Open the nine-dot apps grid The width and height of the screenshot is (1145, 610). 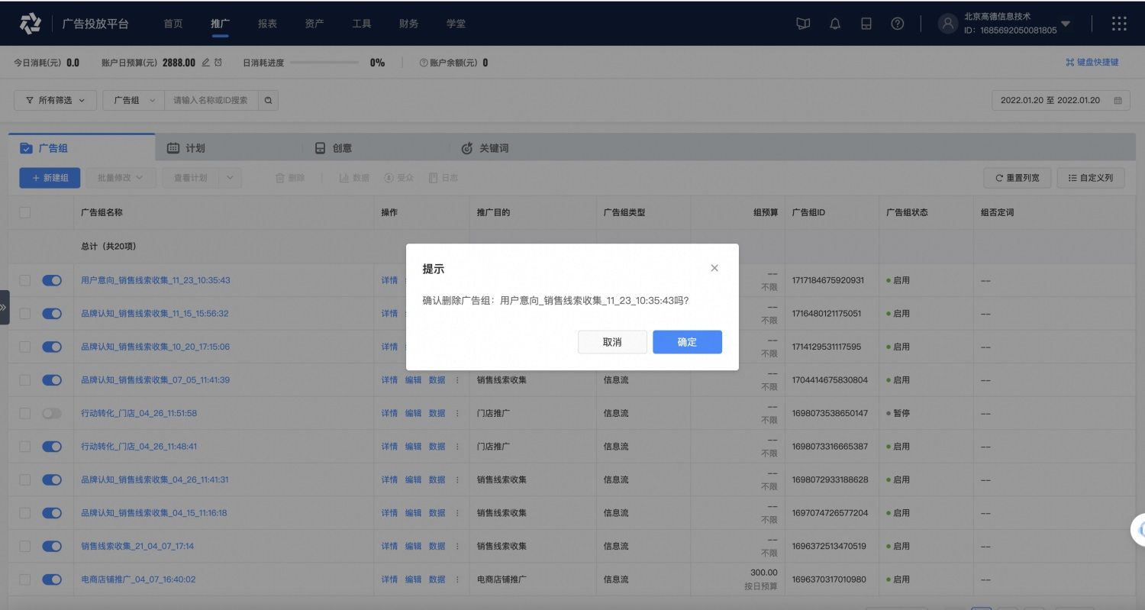[1119, 24]
